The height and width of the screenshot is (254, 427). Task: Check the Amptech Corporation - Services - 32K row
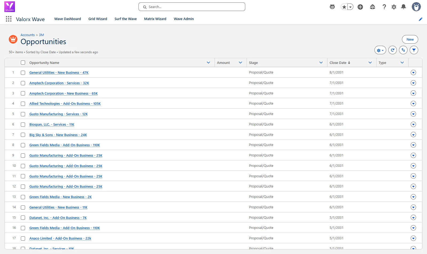click(23, 83)
